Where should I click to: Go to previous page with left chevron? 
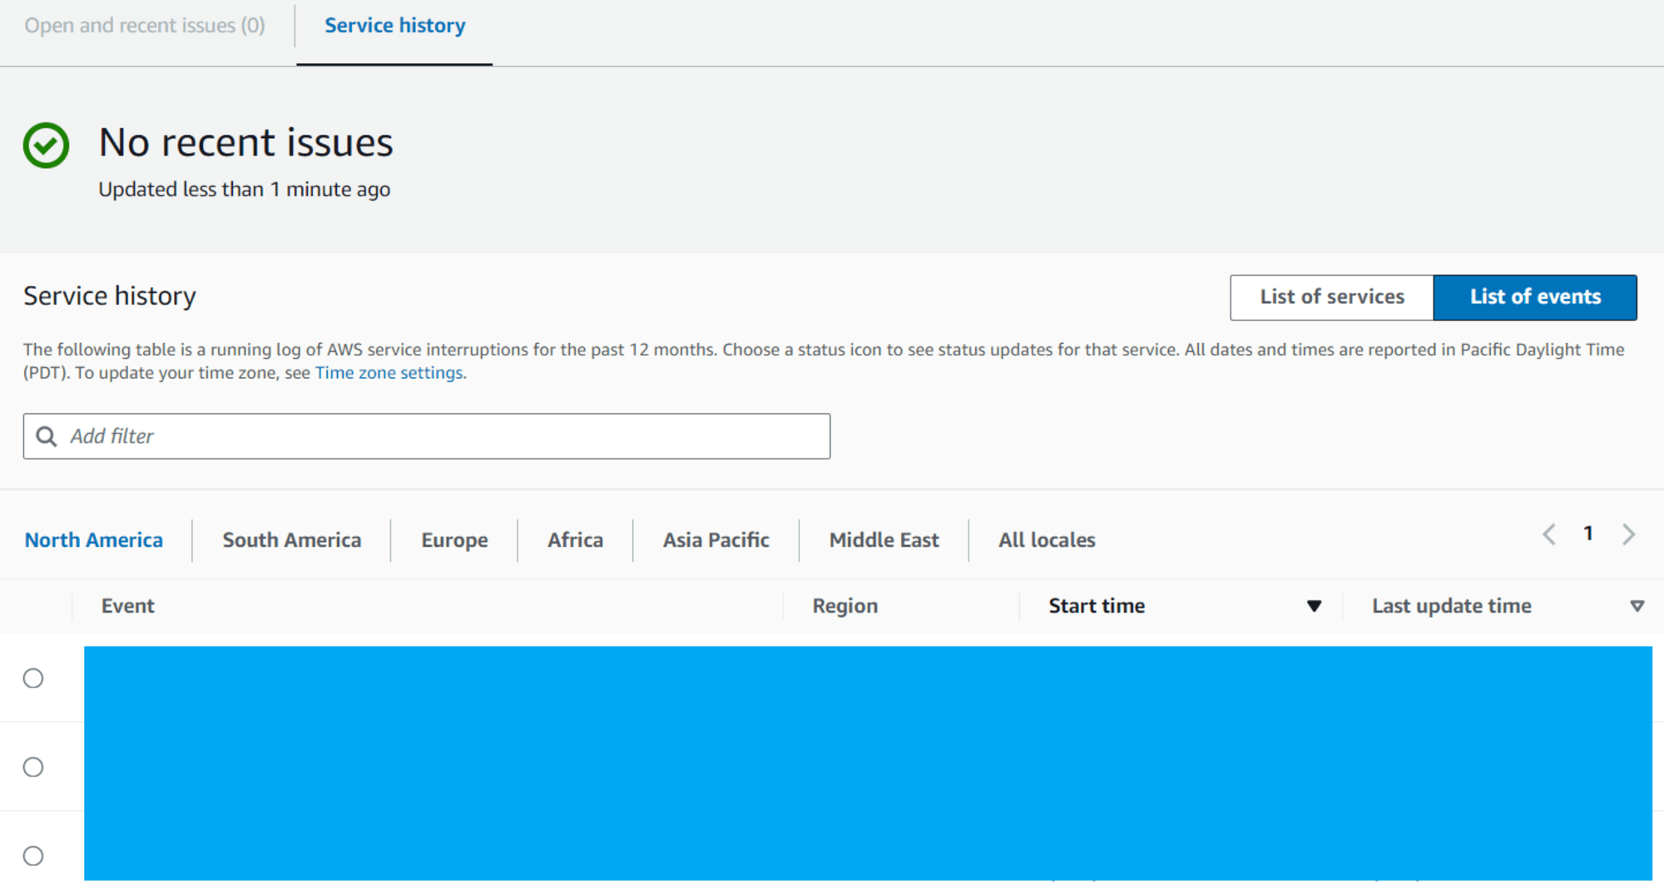tap(1549, 534)
